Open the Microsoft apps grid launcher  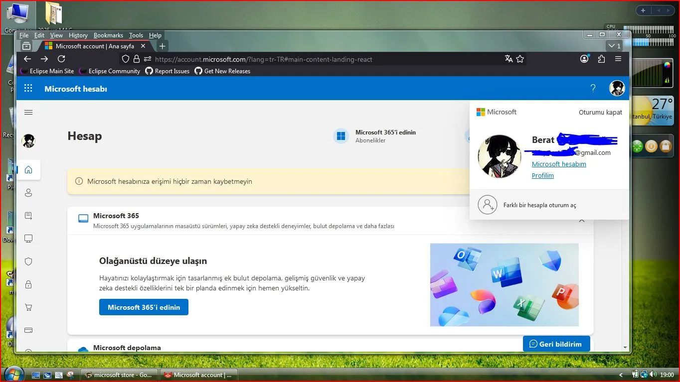point(28,88)
